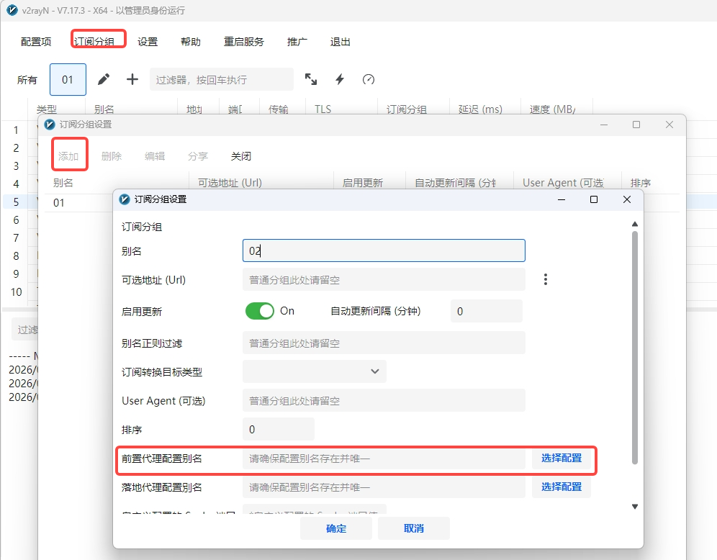Click the pencil edit subscription group icon
This screenshot has width=717, height=560.
[104, 80]
